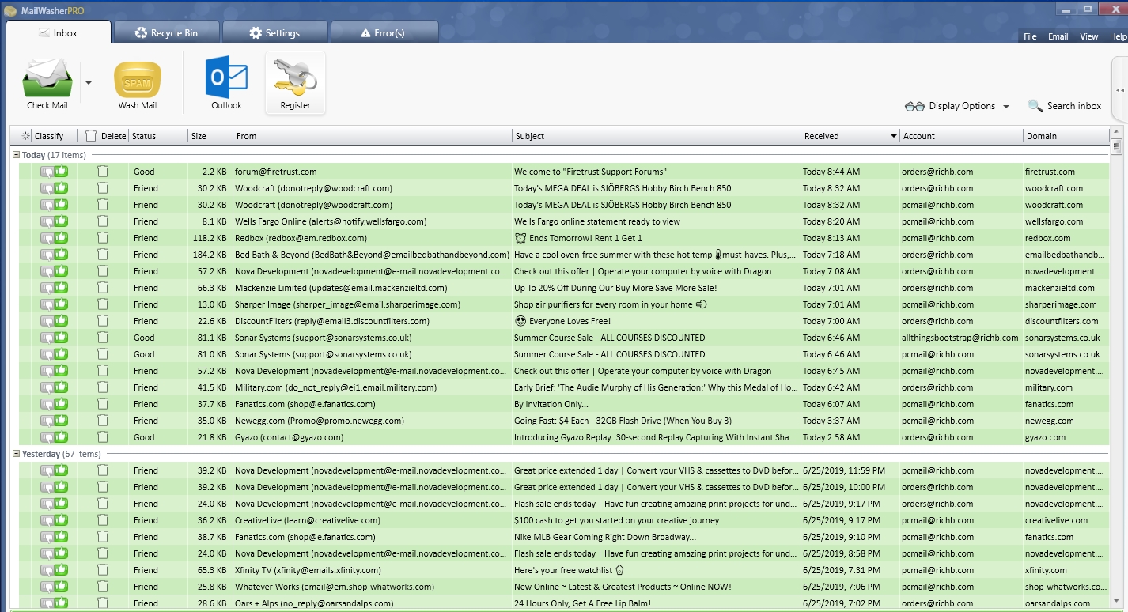Open the View menu

1088,36
